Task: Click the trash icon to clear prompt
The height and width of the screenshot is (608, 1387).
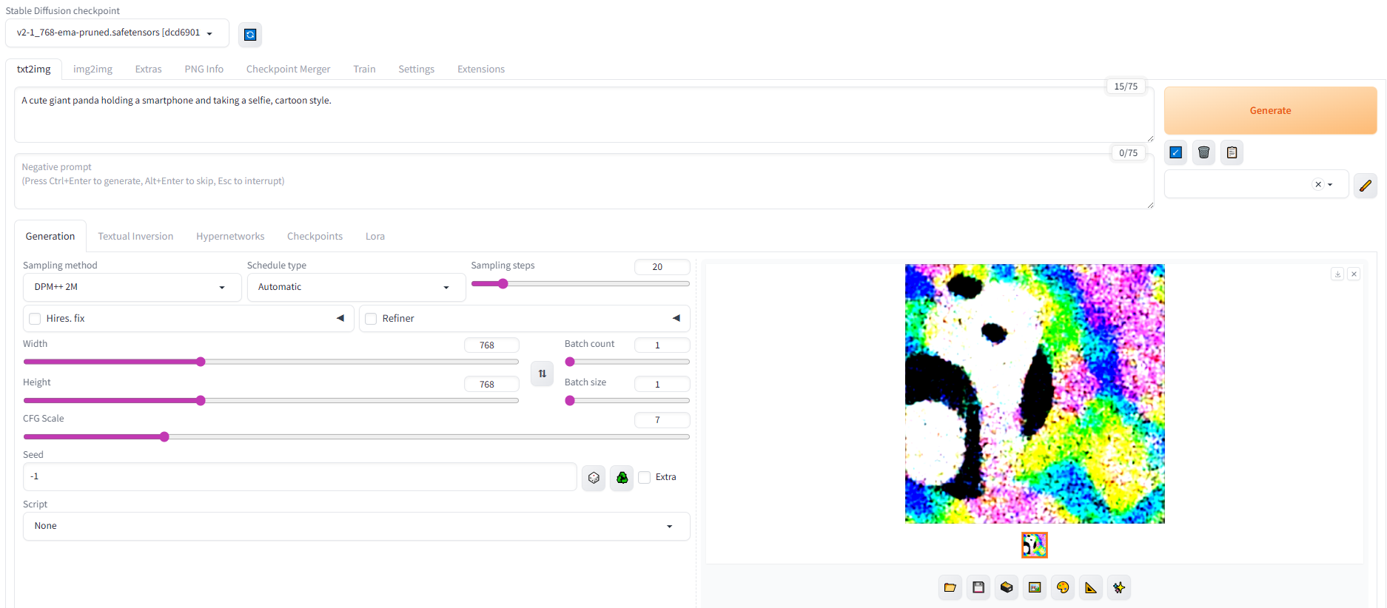Action: (1203, 152)
